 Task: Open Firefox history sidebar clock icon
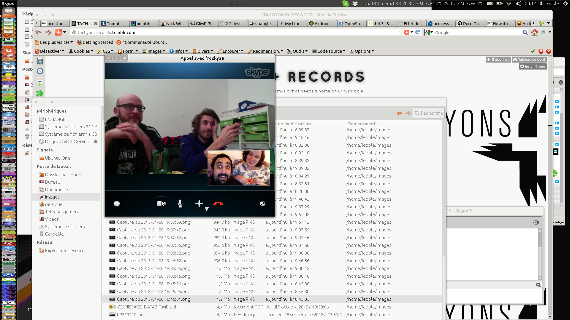(x=40, y=71)
